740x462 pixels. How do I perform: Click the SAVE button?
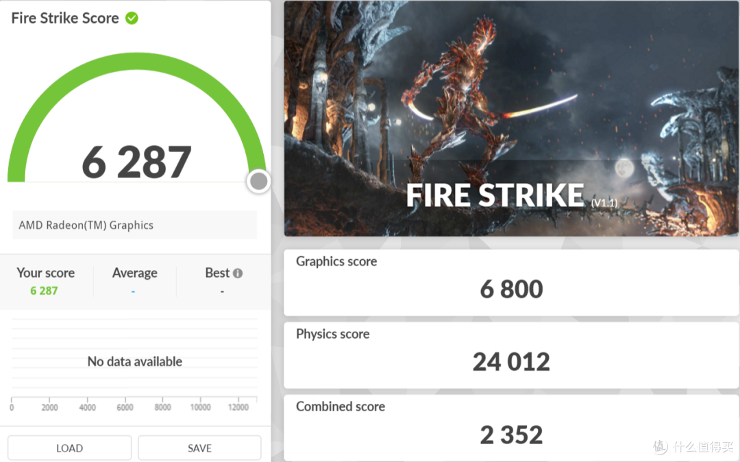point(199,448)
